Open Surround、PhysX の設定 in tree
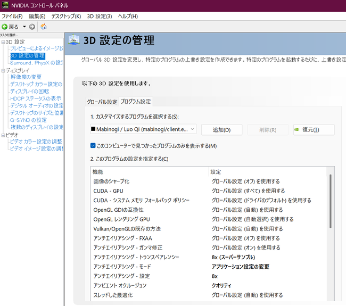Screen dimensions: 346x306 point(37,63)
